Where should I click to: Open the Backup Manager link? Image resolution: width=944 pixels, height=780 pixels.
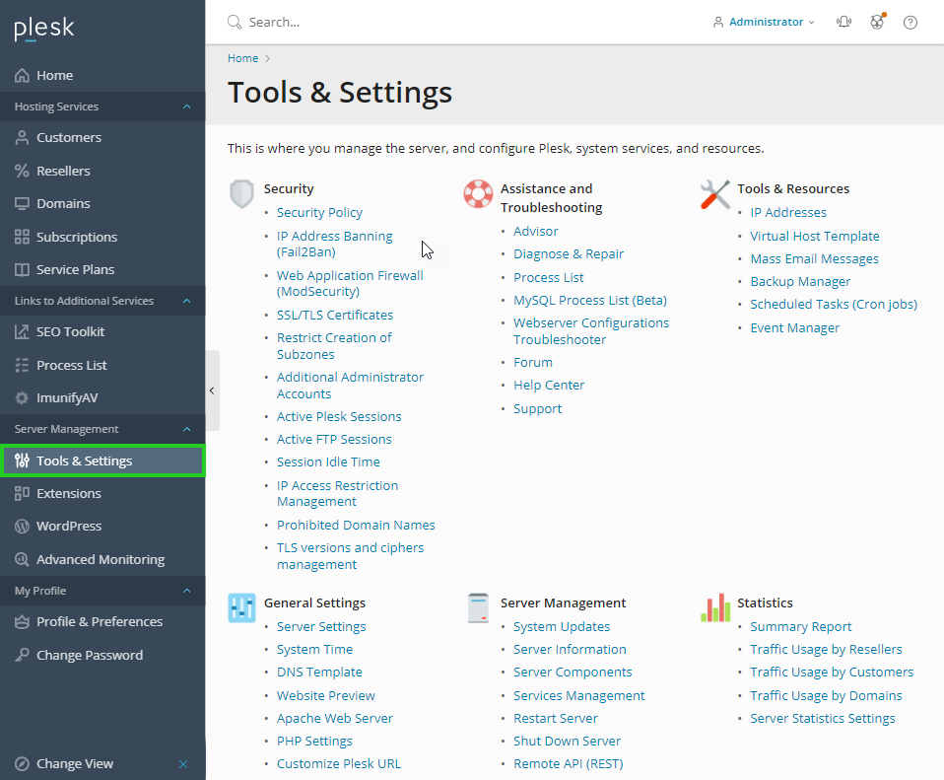click(800, 281)
